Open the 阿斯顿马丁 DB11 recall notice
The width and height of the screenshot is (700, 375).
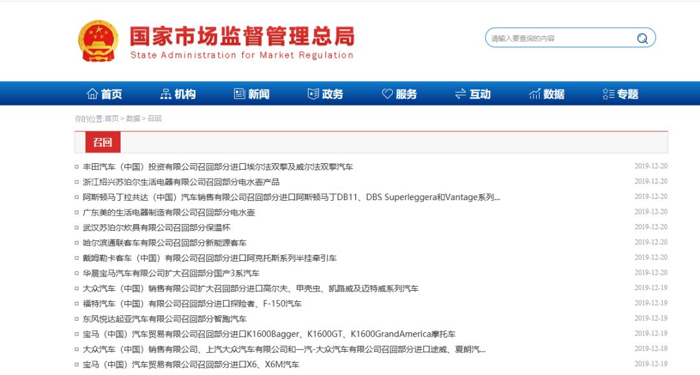point(291,197)
